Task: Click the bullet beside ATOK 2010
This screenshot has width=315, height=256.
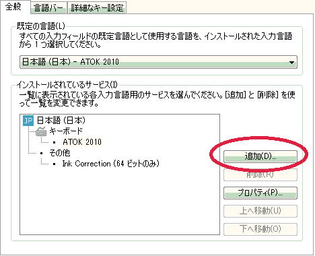Action: 54,142
